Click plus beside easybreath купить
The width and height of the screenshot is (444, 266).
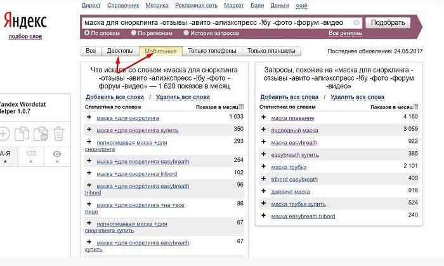point(263,154)
